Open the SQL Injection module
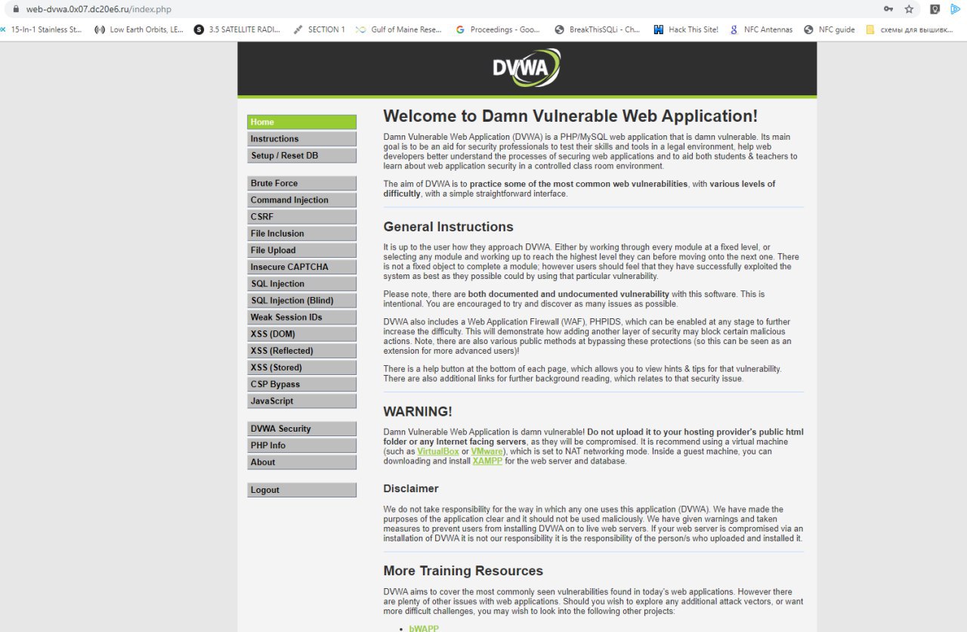The image size is (967, 632). [x=301, y=284]
